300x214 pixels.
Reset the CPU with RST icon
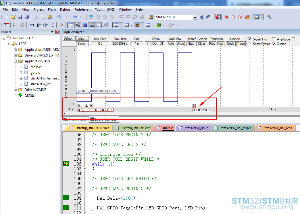pyautogui.click(x=6, y=25)
